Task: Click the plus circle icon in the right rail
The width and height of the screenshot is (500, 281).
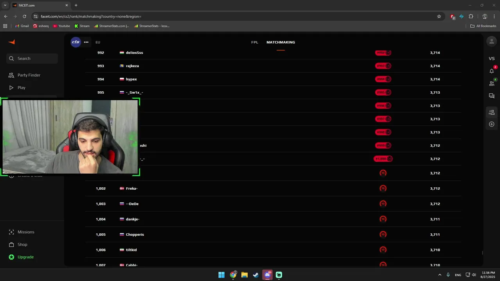Action: tap(491, 124)
